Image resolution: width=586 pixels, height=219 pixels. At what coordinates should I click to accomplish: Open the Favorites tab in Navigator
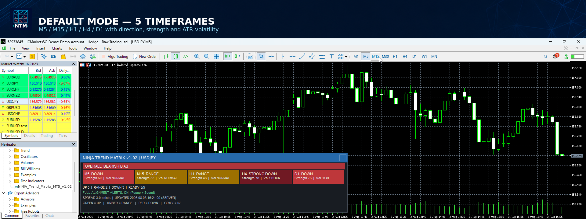click(x=32, y=216)
